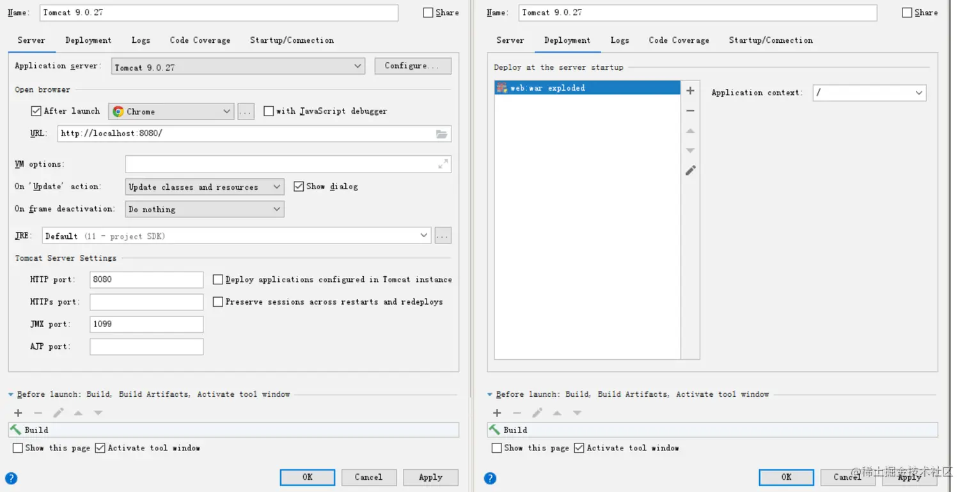
Task: Switch to Deployment tab in left dialog
Action: [88, 40]
